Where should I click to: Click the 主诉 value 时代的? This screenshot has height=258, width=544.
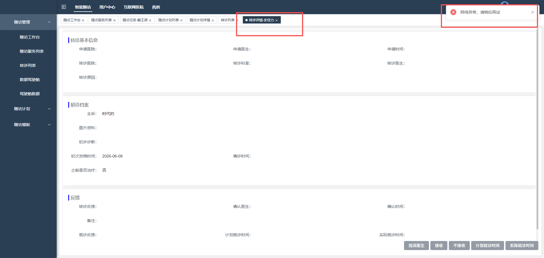108,114
